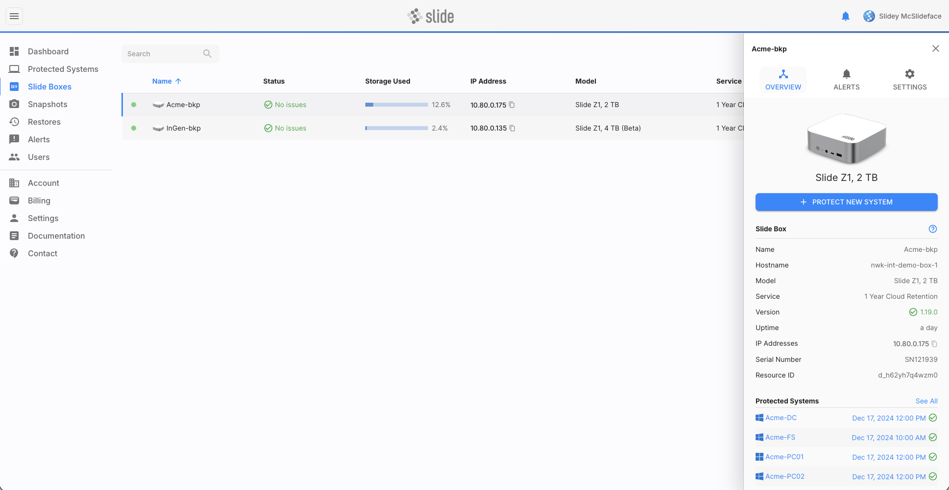Click the Billing card icon

tap(14, 200)
